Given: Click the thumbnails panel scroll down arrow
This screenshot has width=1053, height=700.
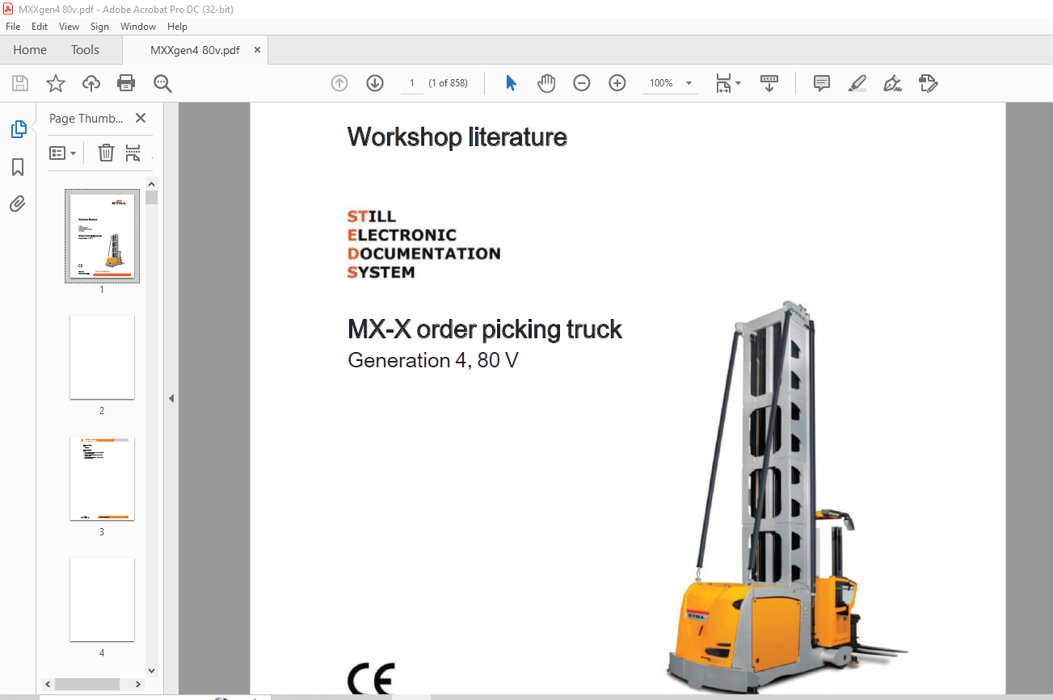Looking at the screenshot, I should (x=151, y=670).
